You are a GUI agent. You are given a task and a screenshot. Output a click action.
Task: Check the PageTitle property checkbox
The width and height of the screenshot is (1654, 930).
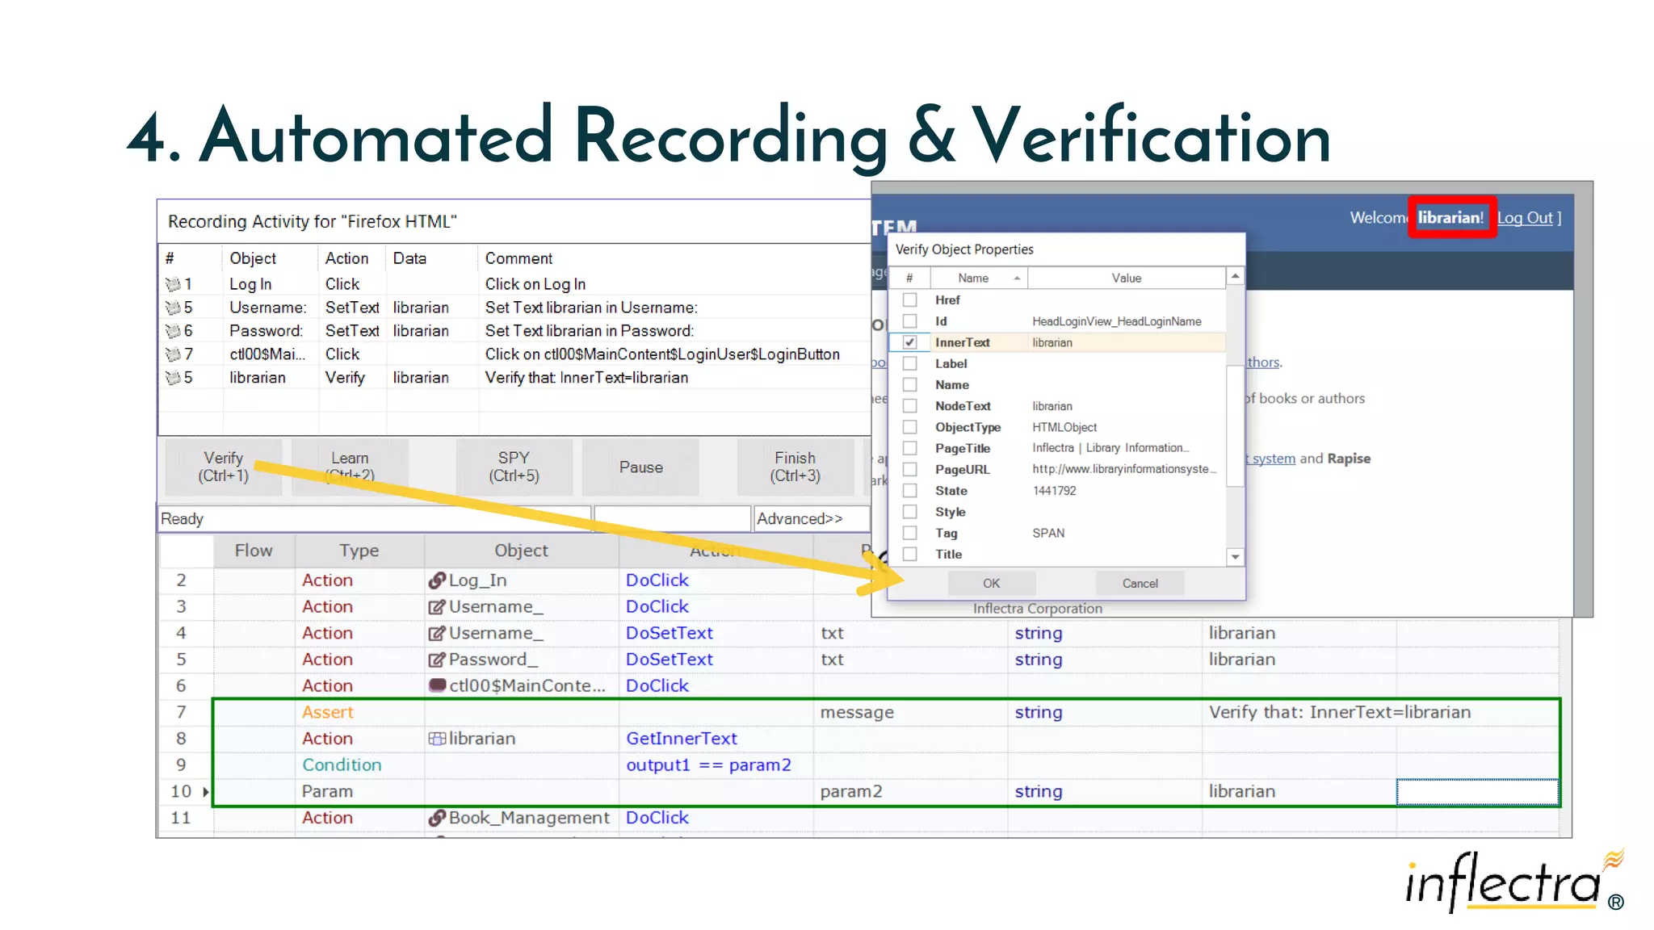[x=910, y=448]
